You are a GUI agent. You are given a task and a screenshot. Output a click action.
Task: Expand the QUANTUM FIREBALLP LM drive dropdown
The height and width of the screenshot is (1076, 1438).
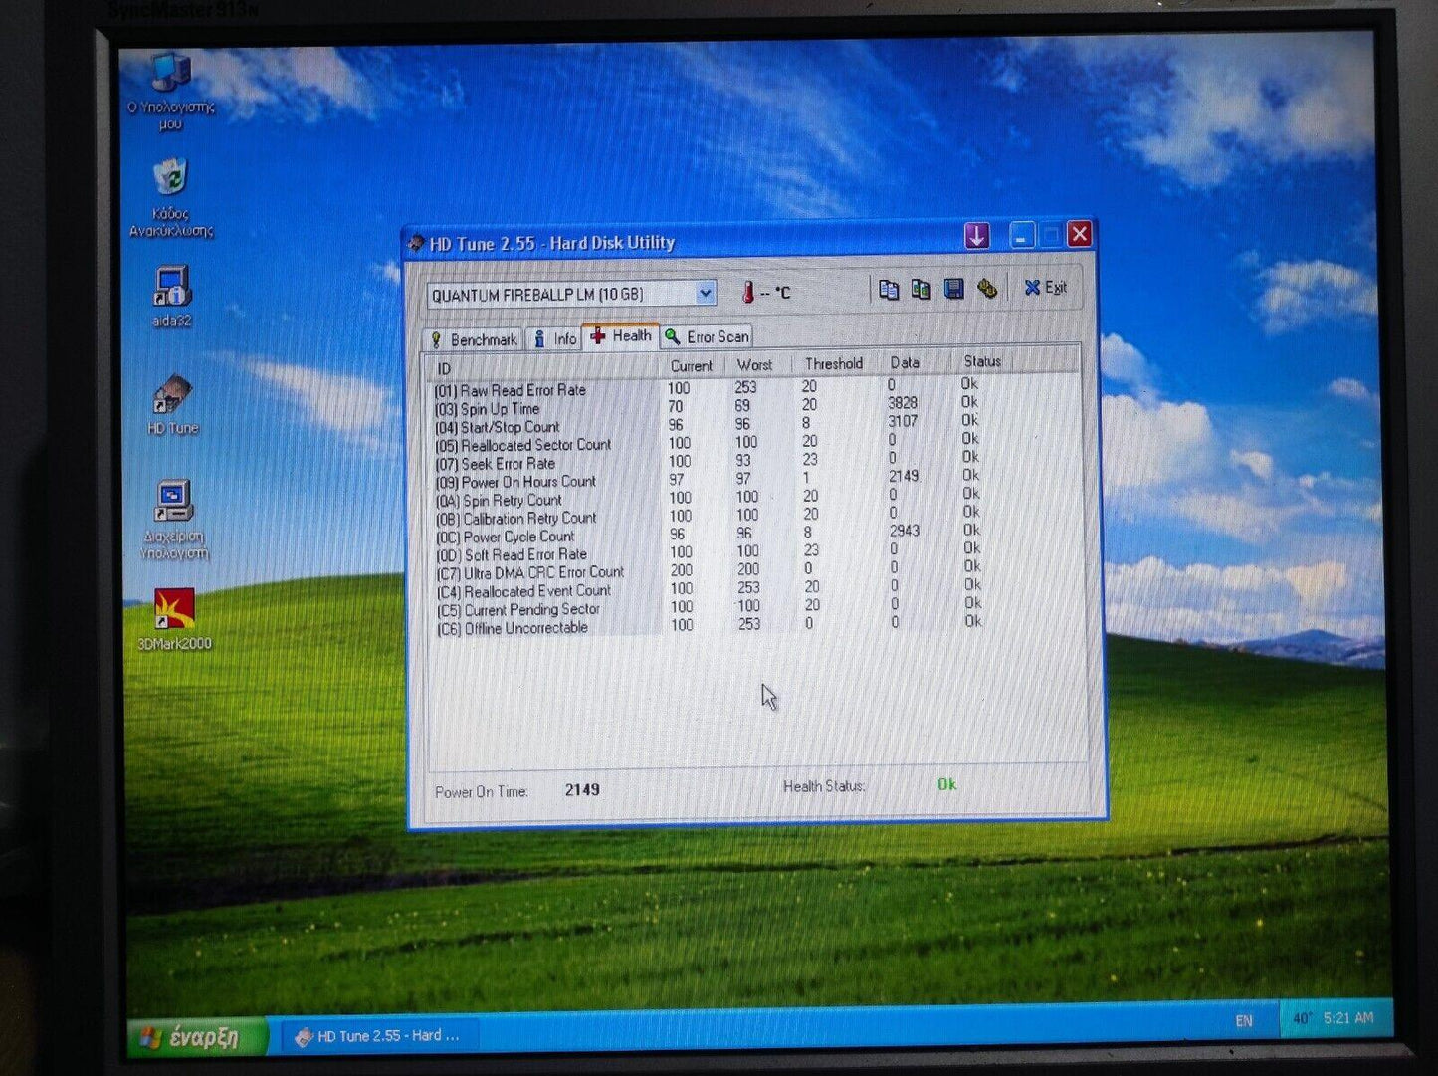705,293
